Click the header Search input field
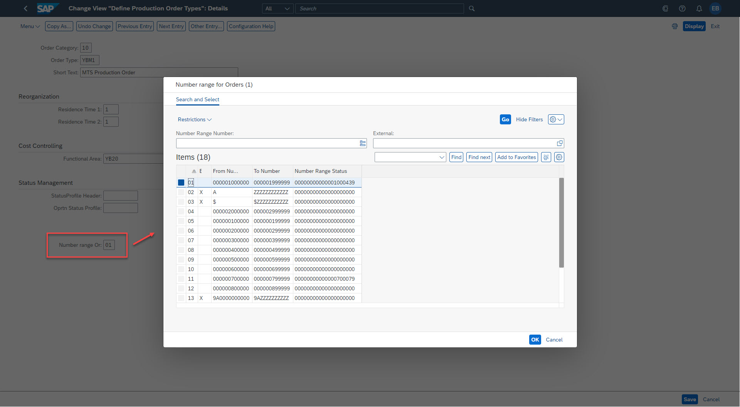Image resolution: width=740 pixels, height=407 pixels. click(x=379, y=8)
